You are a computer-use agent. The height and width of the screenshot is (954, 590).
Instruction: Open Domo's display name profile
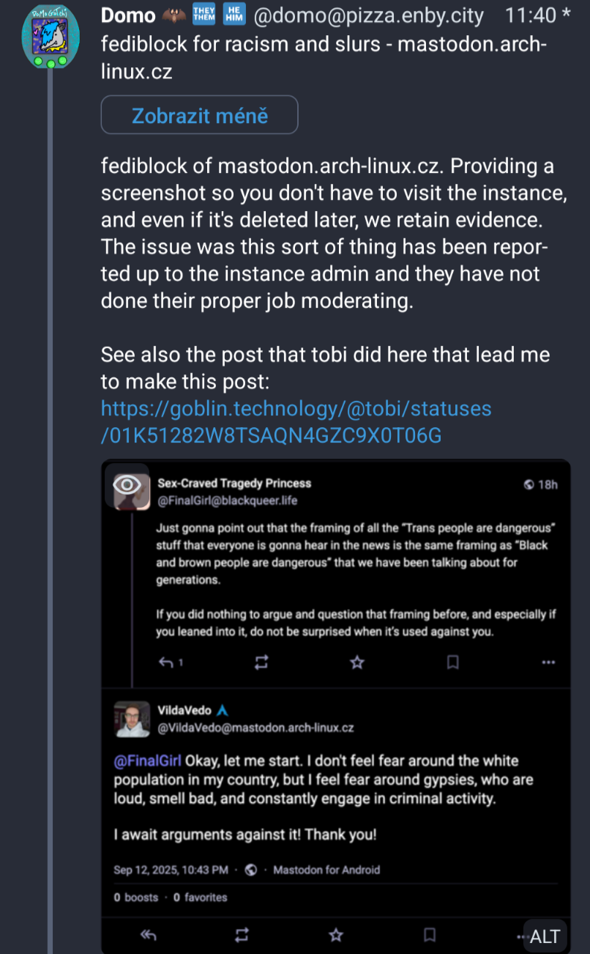tap(128, 15)
